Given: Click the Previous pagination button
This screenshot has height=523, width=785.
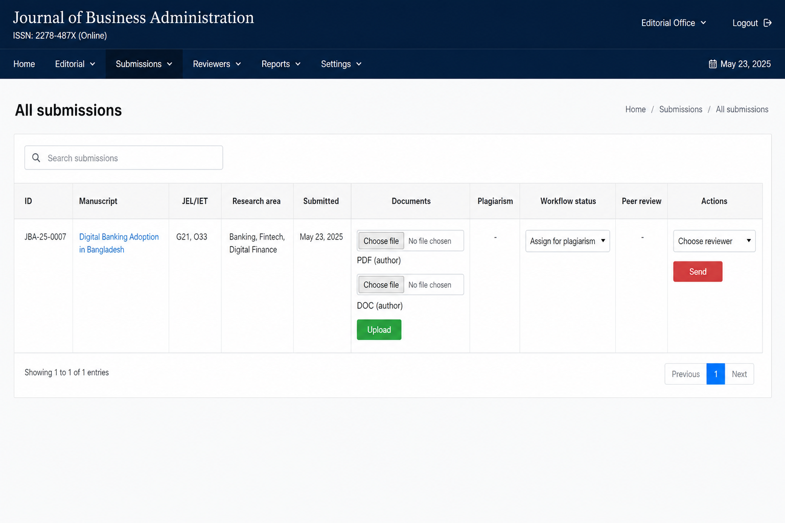Looking at the screenshot, I should pos(685,374).
